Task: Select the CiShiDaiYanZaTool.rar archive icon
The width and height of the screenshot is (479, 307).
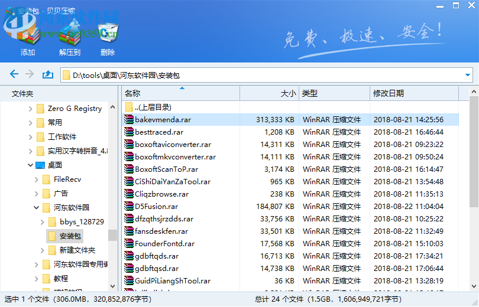Action: point(129,182)
